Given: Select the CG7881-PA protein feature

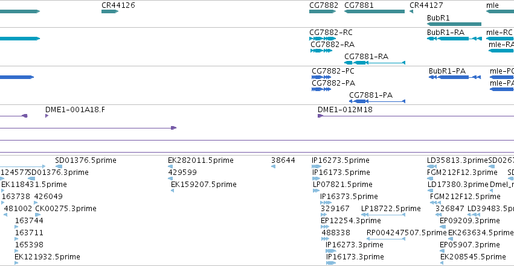Looking at the screenshot, I should pos(377,101).
